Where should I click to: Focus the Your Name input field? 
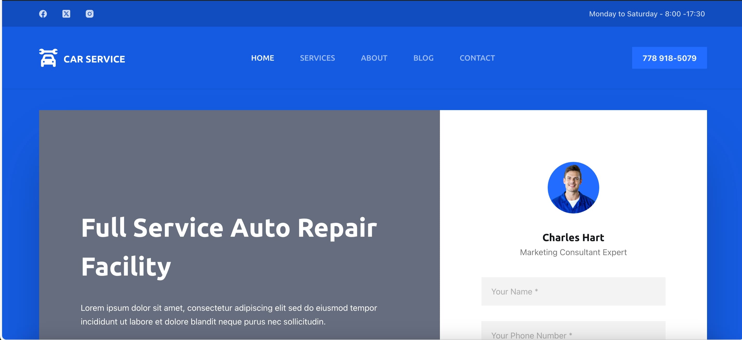(x=573, y=291)
